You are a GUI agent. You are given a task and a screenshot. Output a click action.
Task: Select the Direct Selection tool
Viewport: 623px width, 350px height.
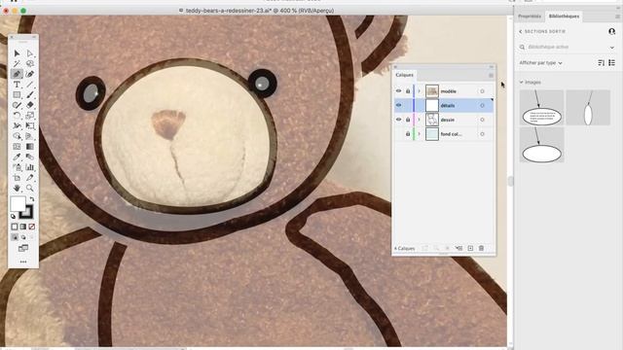pyautogui.click(x=30, y=53)
